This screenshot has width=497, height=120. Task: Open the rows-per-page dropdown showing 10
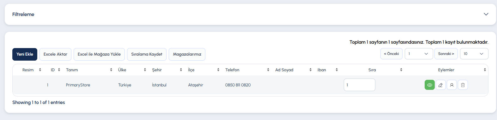pos(474,54)
